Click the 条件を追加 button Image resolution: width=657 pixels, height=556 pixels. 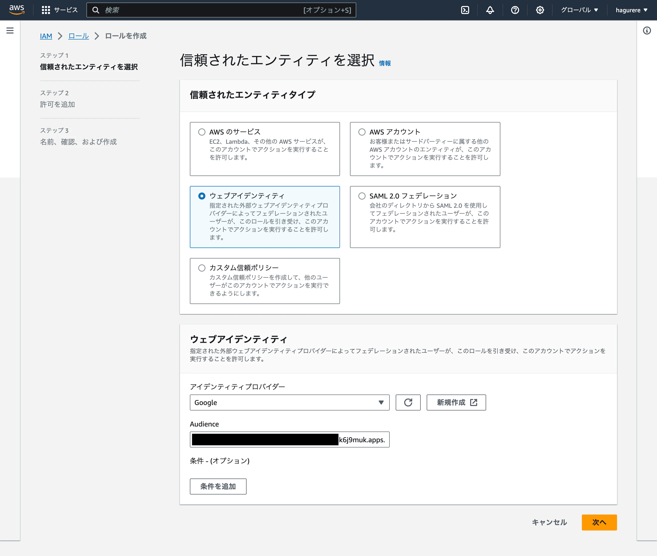218,486
